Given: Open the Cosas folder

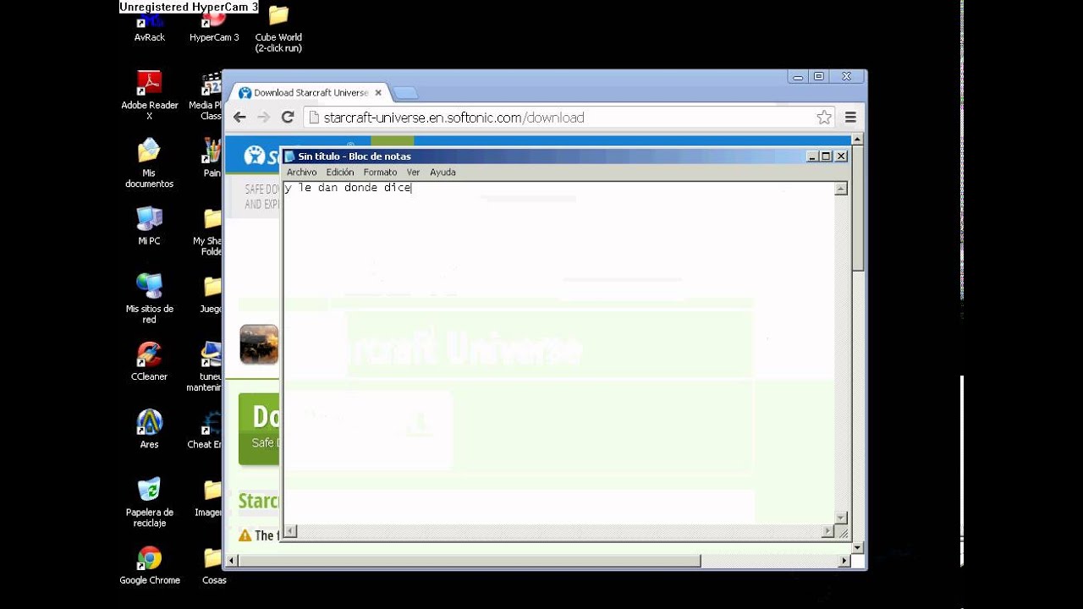Looking at the screenshot, I should (214, 565).
